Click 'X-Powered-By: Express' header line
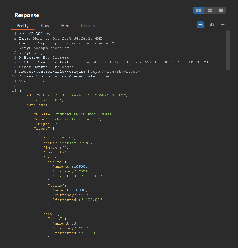238x248 pixels. click(x=44, y=57)
